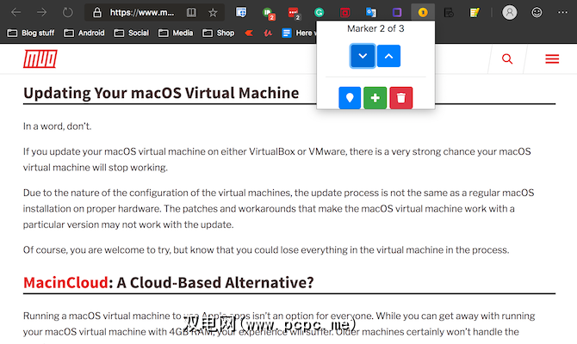Open the Media bookmark folder
Image resolution: width=577 pixels, height=344 pixels.
point(176,33)
